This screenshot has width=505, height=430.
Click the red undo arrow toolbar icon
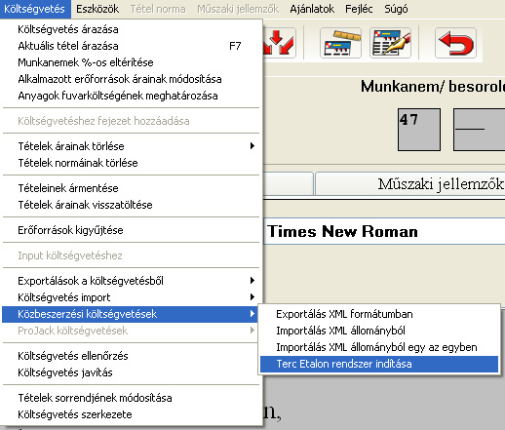[x=455, y=43]
